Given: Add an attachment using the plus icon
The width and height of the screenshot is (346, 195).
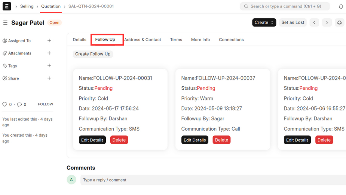Looking at the screenshot, I should 49,53.
